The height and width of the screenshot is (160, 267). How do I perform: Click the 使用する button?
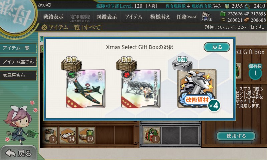236,136
